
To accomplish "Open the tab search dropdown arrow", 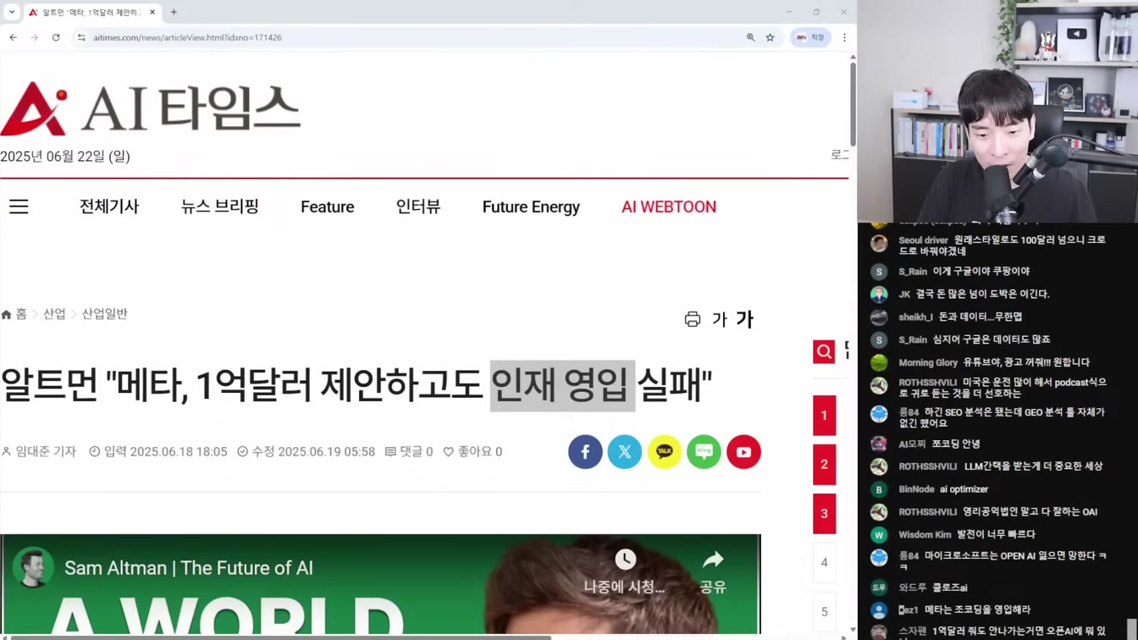I will coord(12,12).
